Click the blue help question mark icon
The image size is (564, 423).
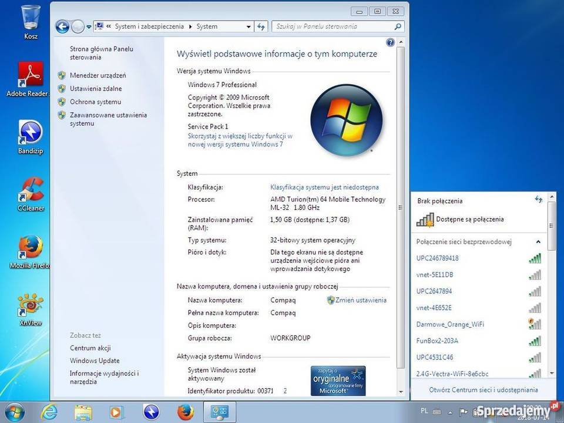(x=391, y=42)
